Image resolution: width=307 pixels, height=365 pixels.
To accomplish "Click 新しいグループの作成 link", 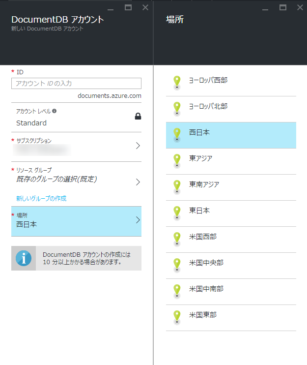I will [41, 199].
